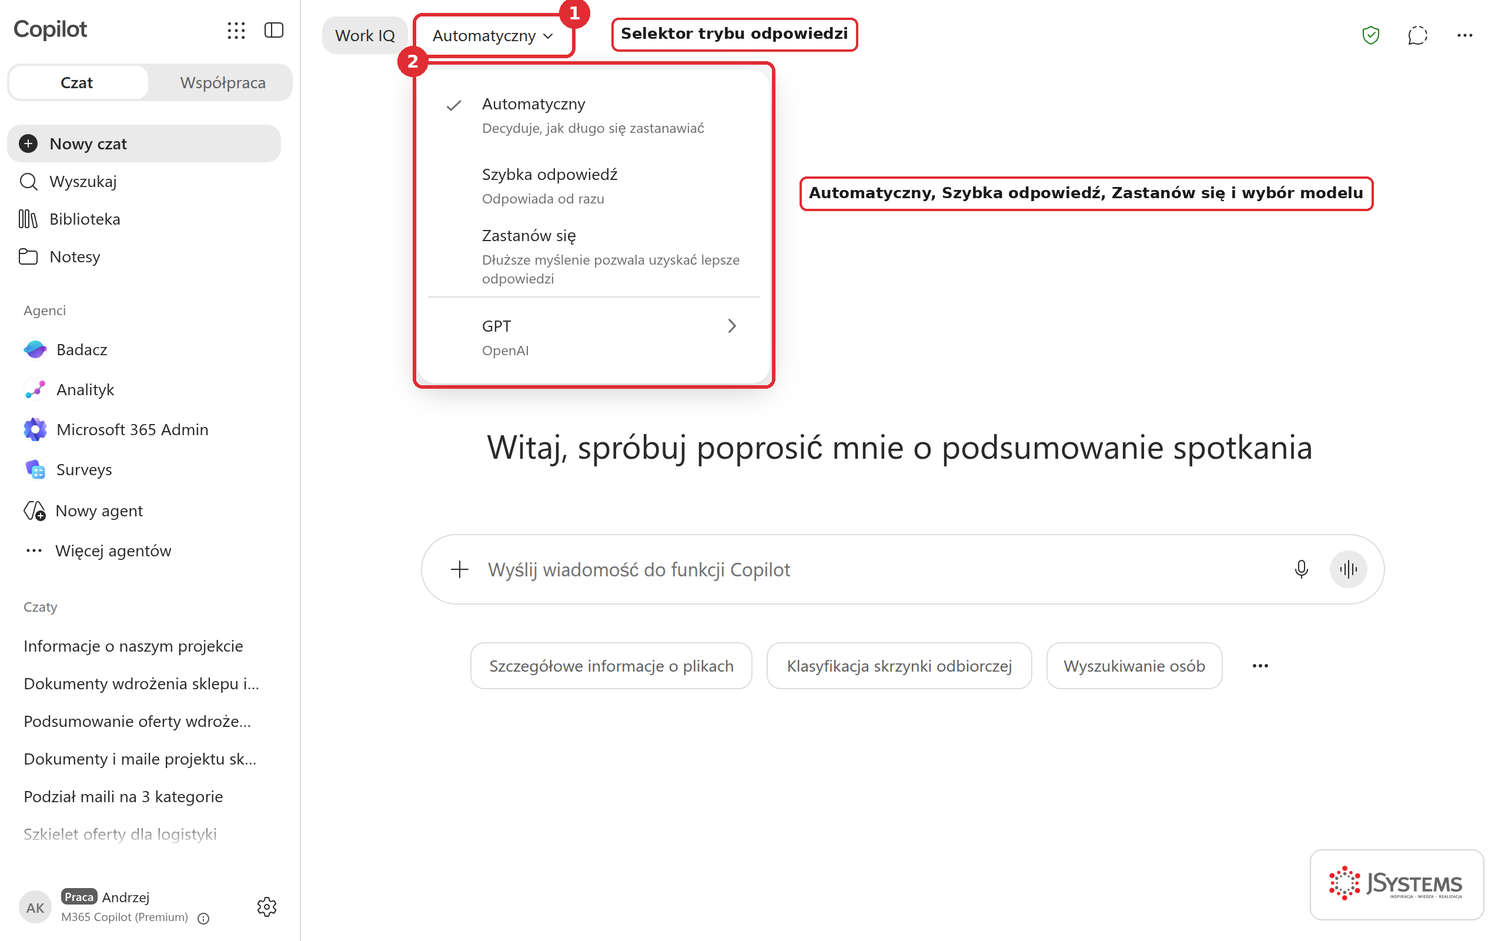This screenshot has width=1505, height=941.
Task: Click the Biblioteka books icon
Action: point(28,219)
